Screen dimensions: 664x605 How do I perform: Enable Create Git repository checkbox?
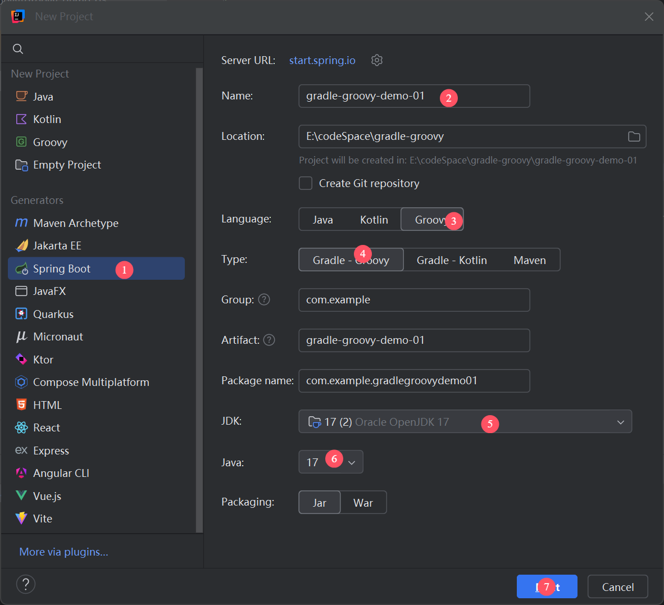tap(306, 183)
